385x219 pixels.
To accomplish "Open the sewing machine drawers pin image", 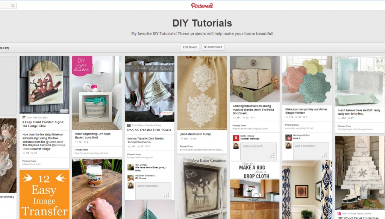I will click(x=255, y=79).
